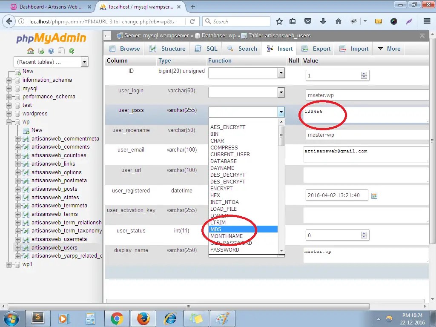Show Firefox bookmarks list icon
436x327 pixels.
coord(293,21)
